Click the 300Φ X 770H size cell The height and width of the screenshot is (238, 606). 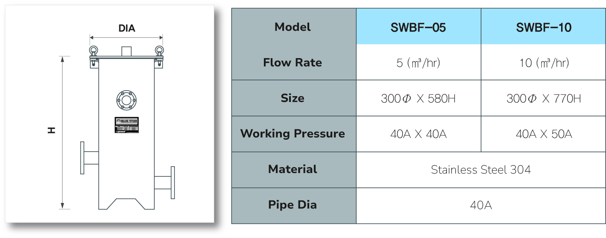[544, 98]
